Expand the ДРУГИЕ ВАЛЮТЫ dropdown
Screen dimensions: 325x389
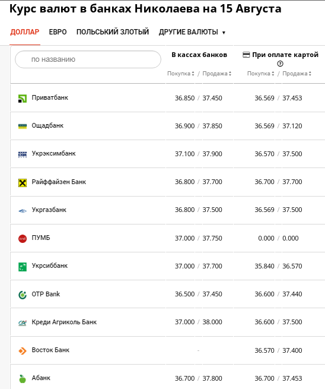click(x=192, y=32)
